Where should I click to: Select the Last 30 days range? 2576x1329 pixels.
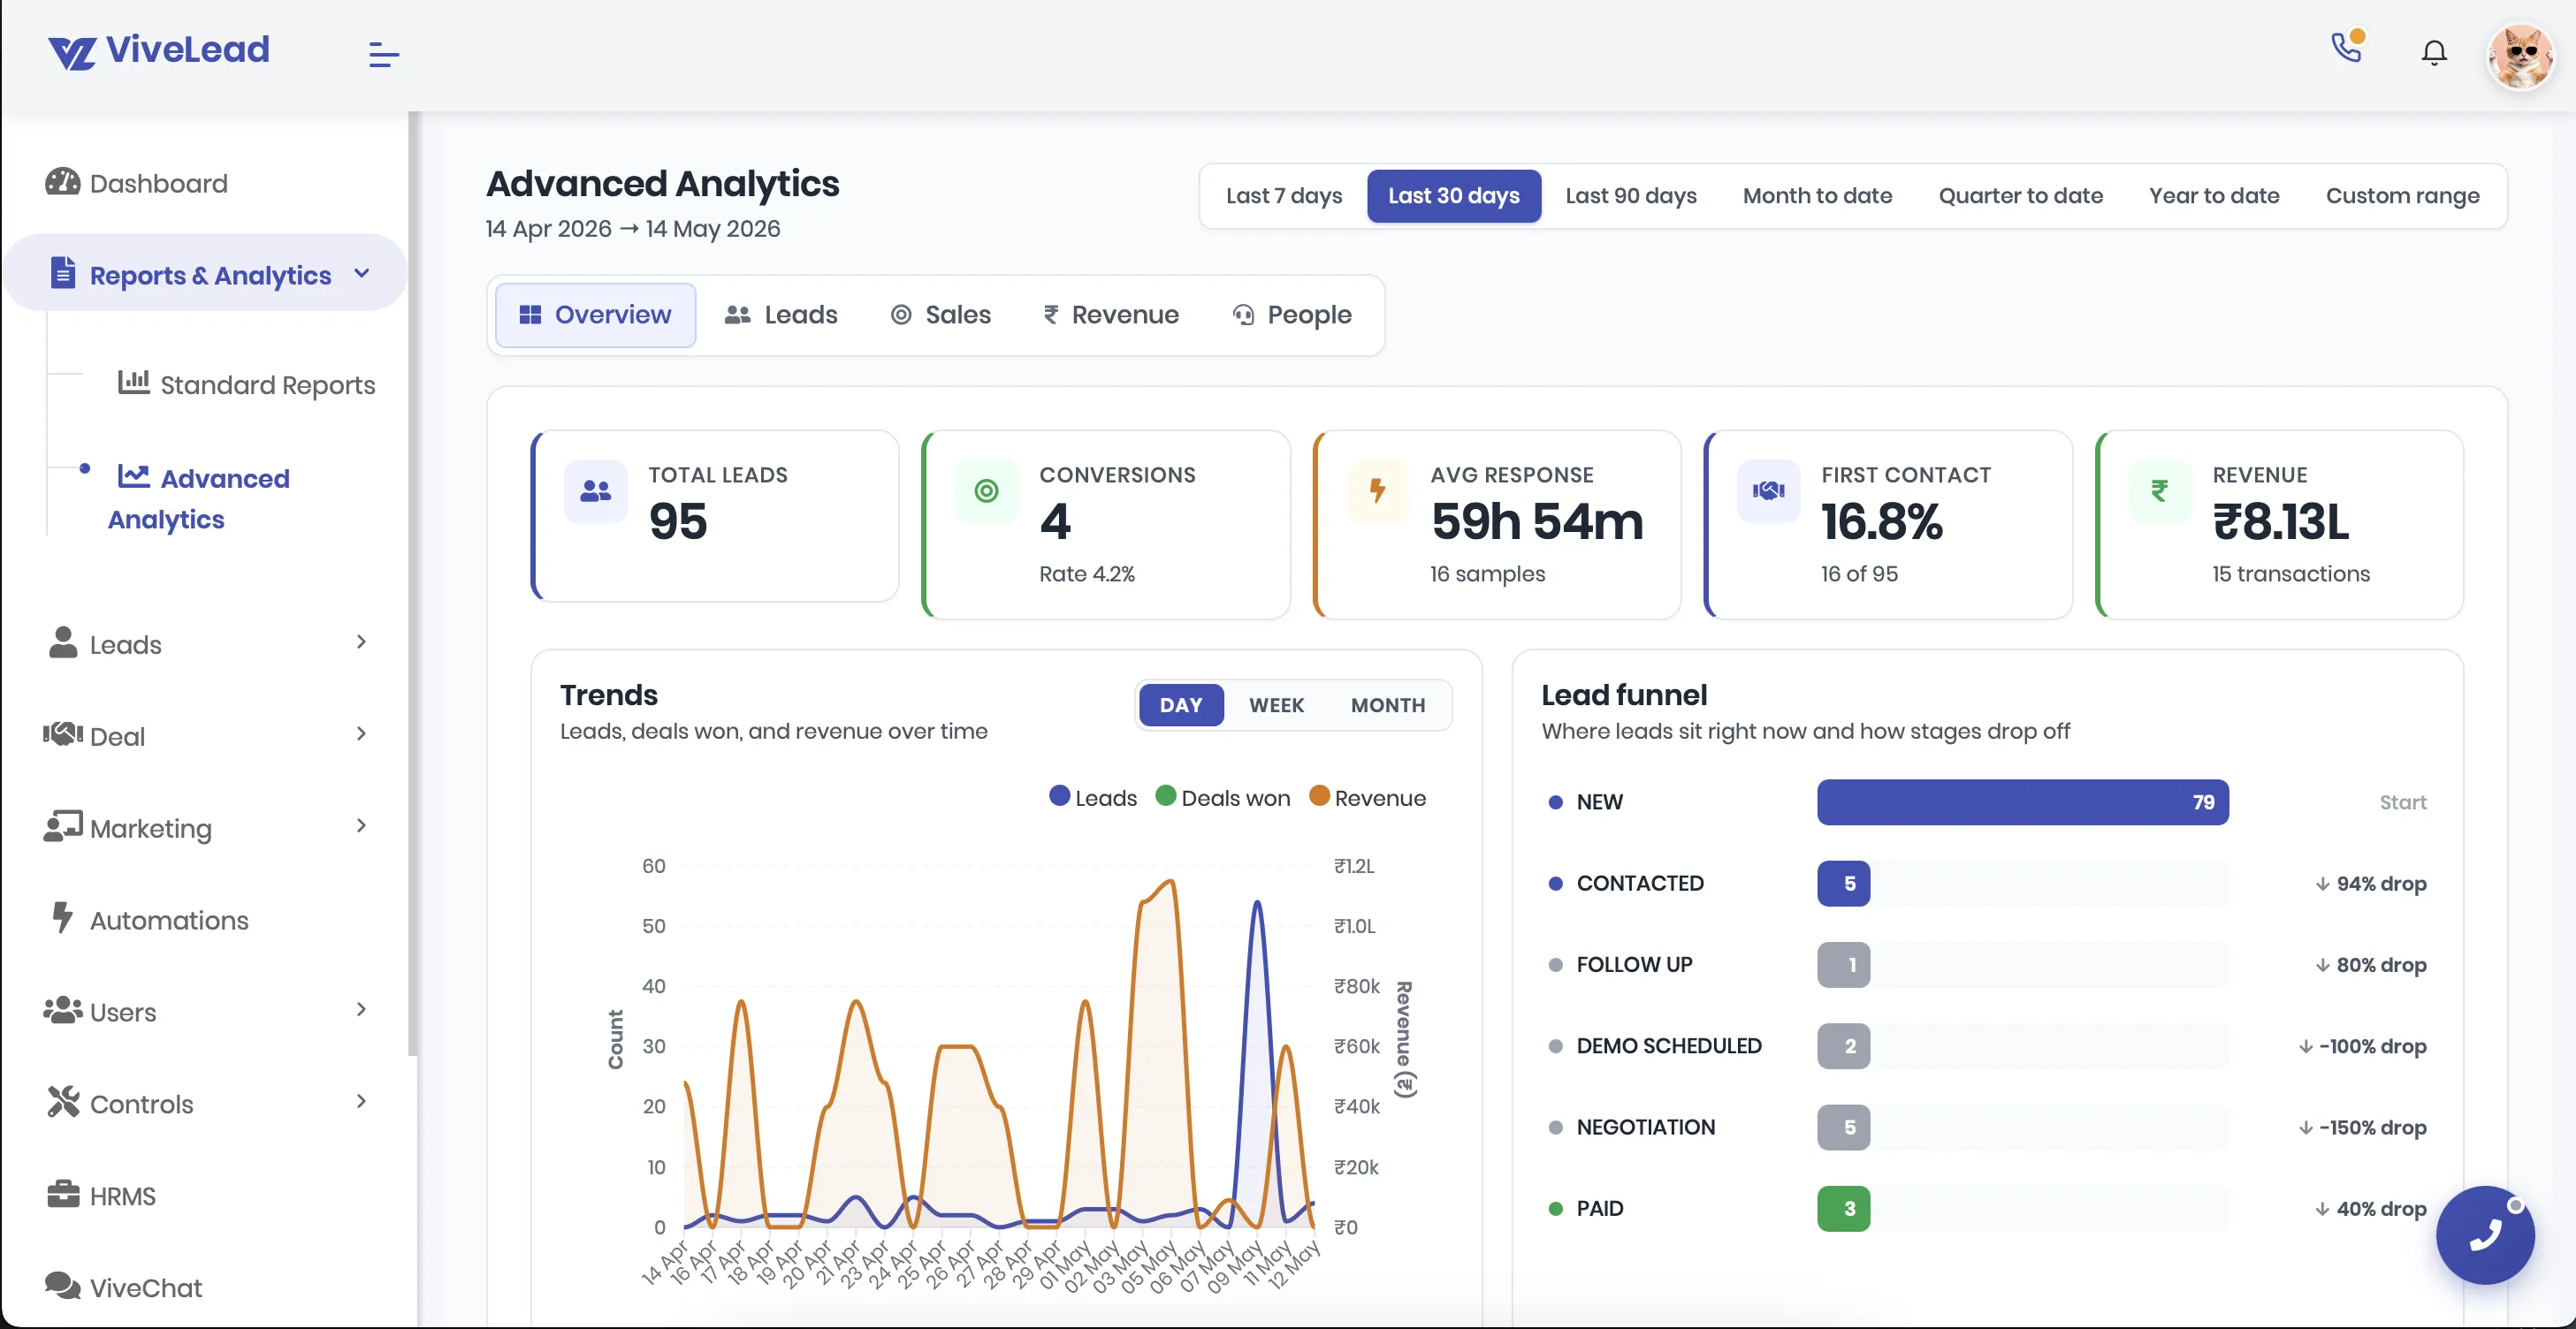[1454, 196]
